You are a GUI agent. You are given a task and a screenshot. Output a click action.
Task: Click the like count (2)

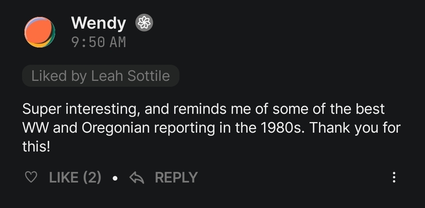(92, 178)
